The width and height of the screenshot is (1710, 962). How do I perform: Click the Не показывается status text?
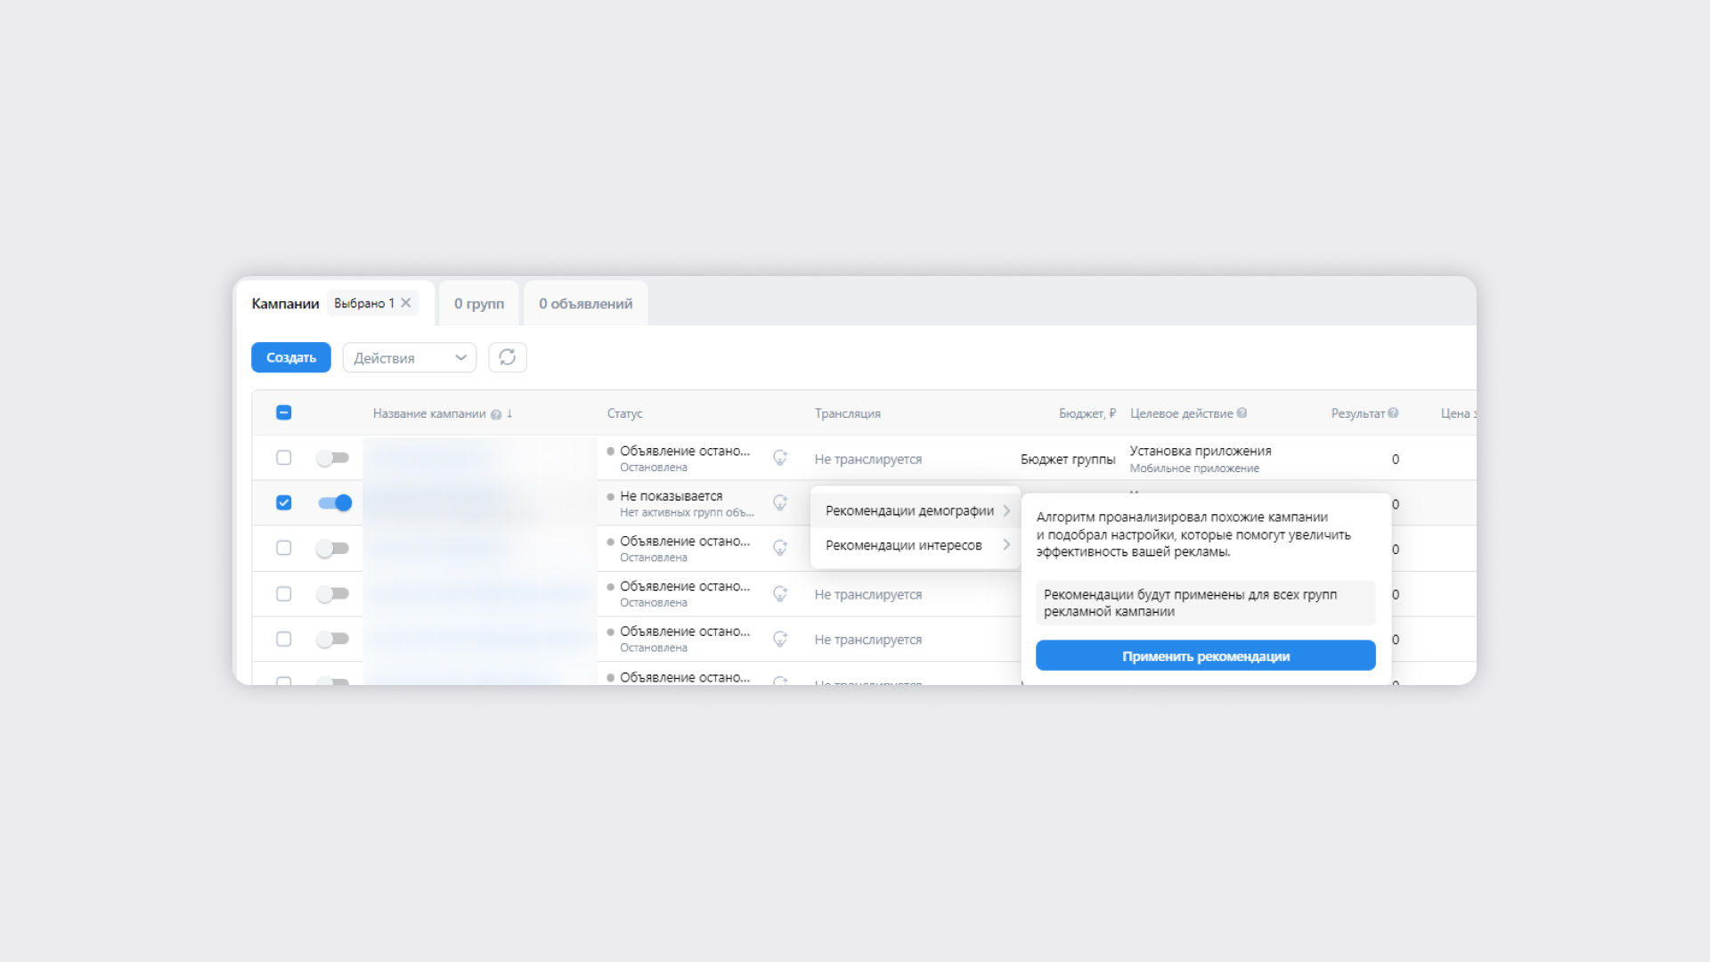[672, 496]
